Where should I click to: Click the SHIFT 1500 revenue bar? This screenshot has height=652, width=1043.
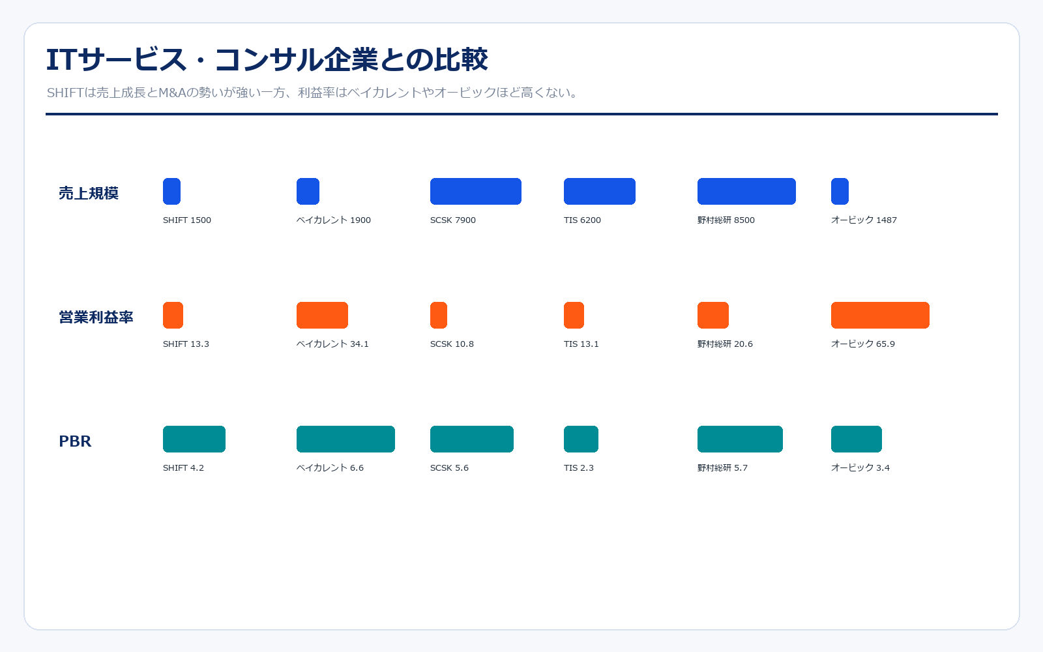click(x=171, y=191)
